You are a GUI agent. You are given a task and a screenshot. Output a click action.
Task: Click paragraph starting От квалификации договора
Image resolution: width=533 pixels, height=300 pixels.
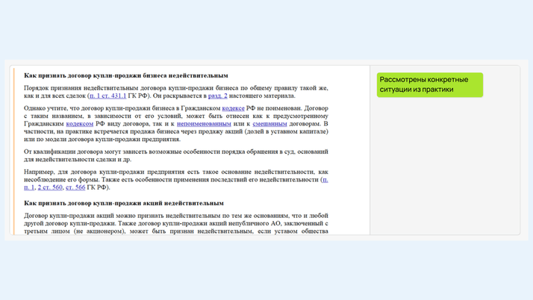click(x=175, y=156)
